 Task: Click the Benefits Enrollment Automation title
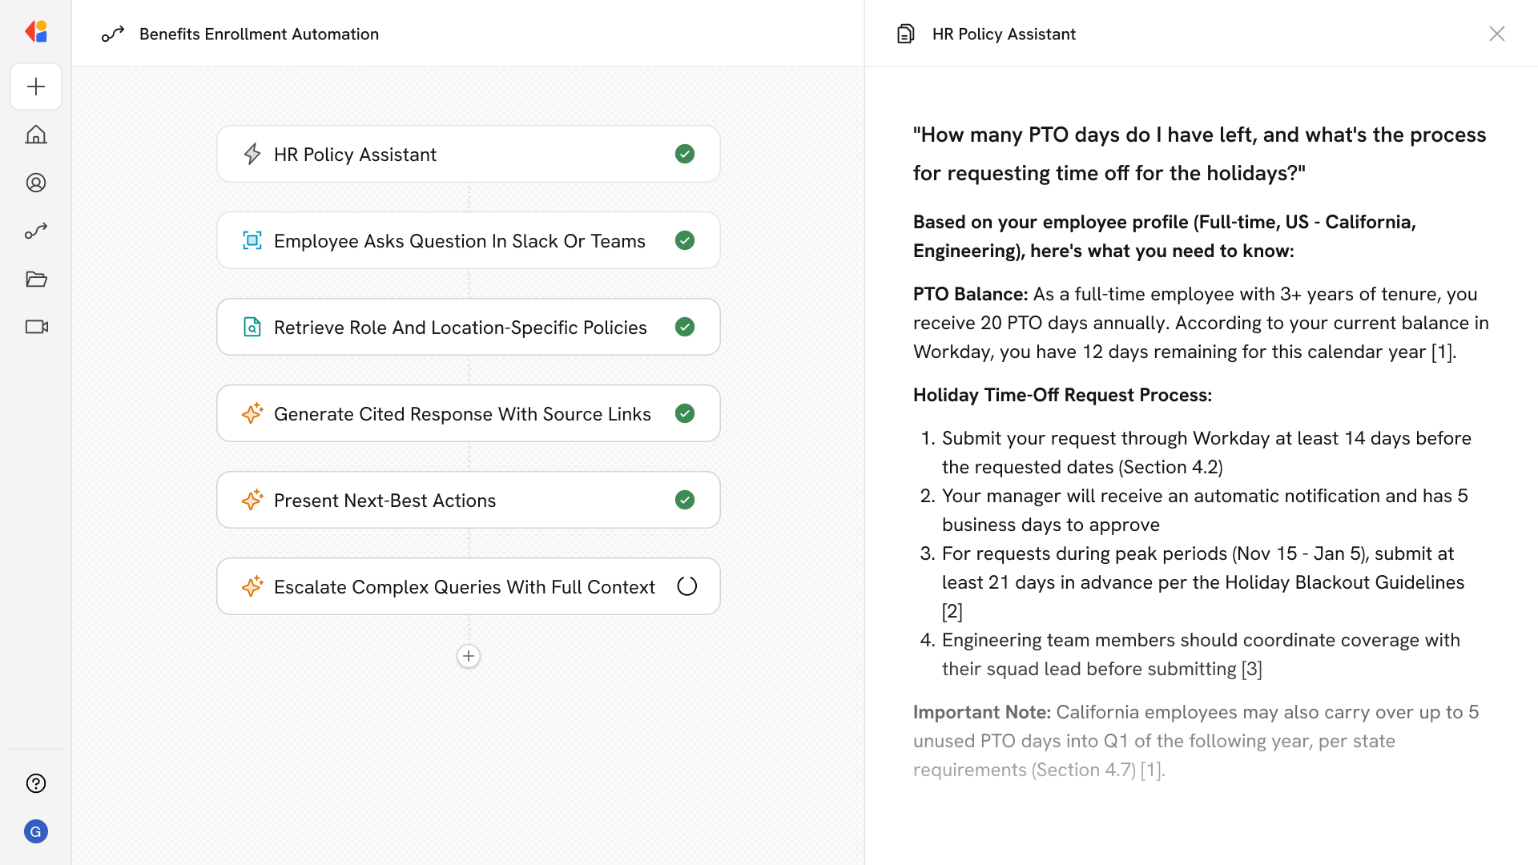[259, 34]
